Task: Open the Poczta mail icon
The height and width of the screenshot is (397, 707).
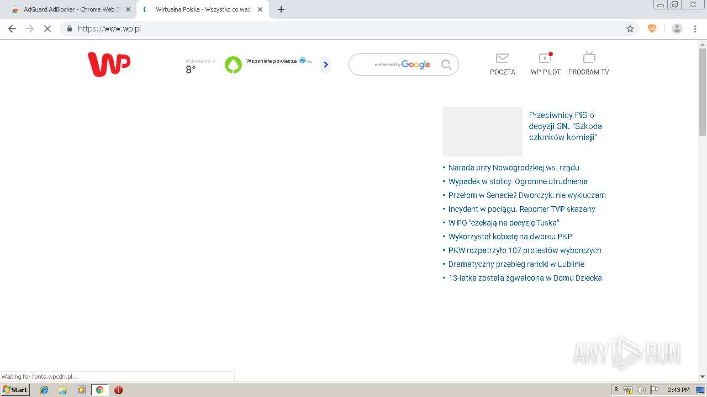Action: (502, 58)
